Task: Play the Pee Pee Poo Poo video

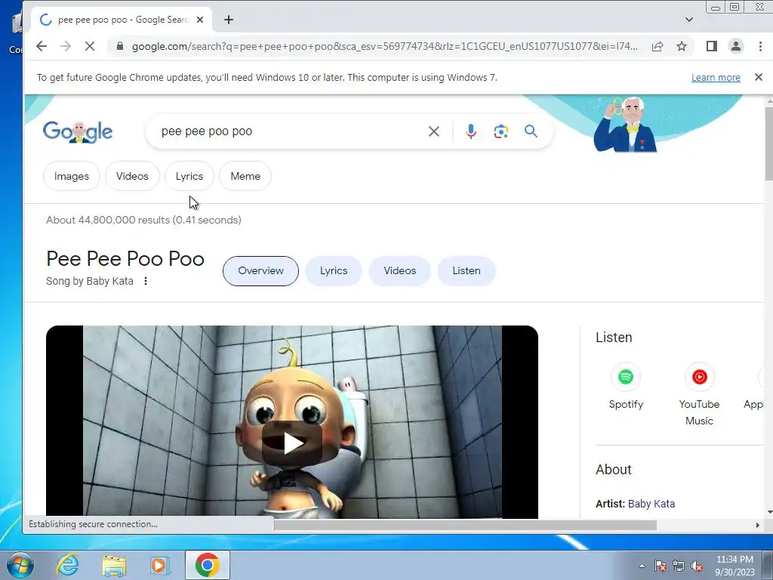Action: 292,443
